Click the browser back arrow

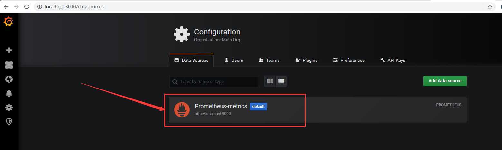point(6,6)
